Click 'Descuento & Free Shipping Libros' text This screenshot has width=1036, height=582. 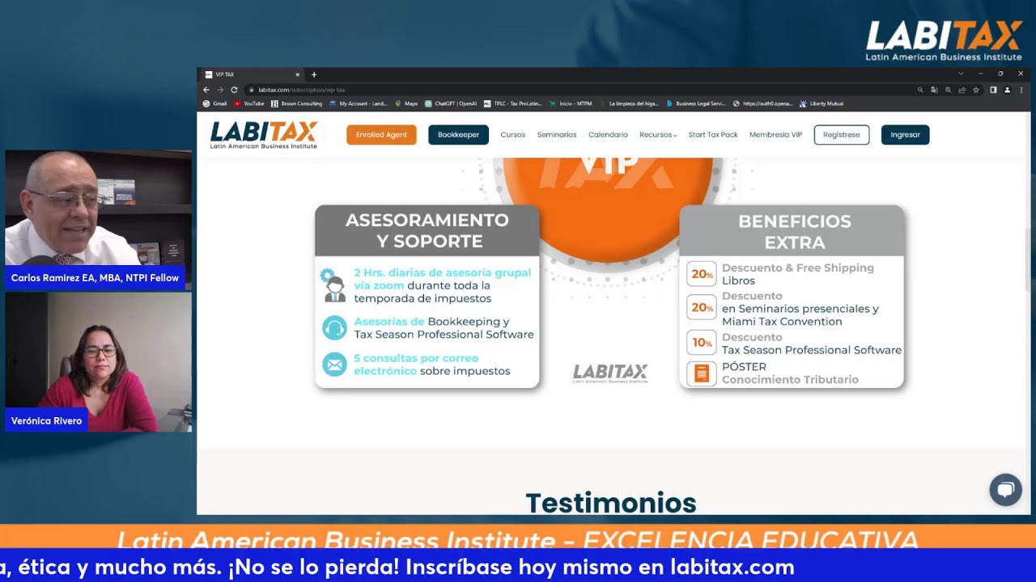[798, 274]
